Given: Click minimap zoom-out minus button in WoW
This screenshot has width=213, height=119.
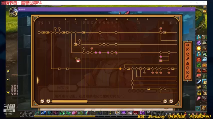Looking at the screenshot, I should coord(200,28).
